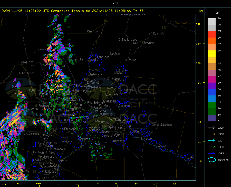Click the Clla.SanJose map label
231x187 pixels.
[128, 40]
